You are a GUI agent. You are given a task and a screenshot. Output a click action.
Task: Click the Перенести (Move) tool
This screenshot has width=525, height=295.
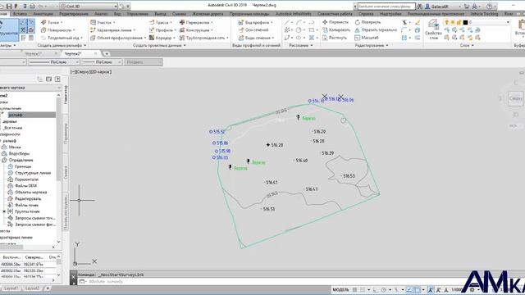point(336,22)
